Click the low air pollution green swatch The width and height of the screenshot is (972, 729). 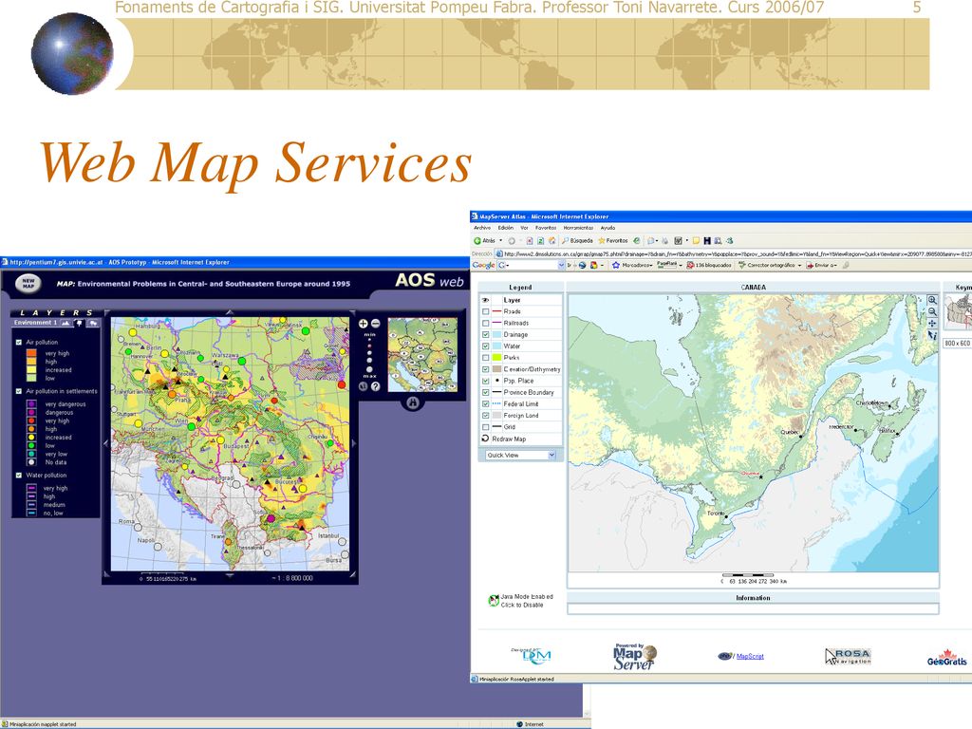click(31, 378)
